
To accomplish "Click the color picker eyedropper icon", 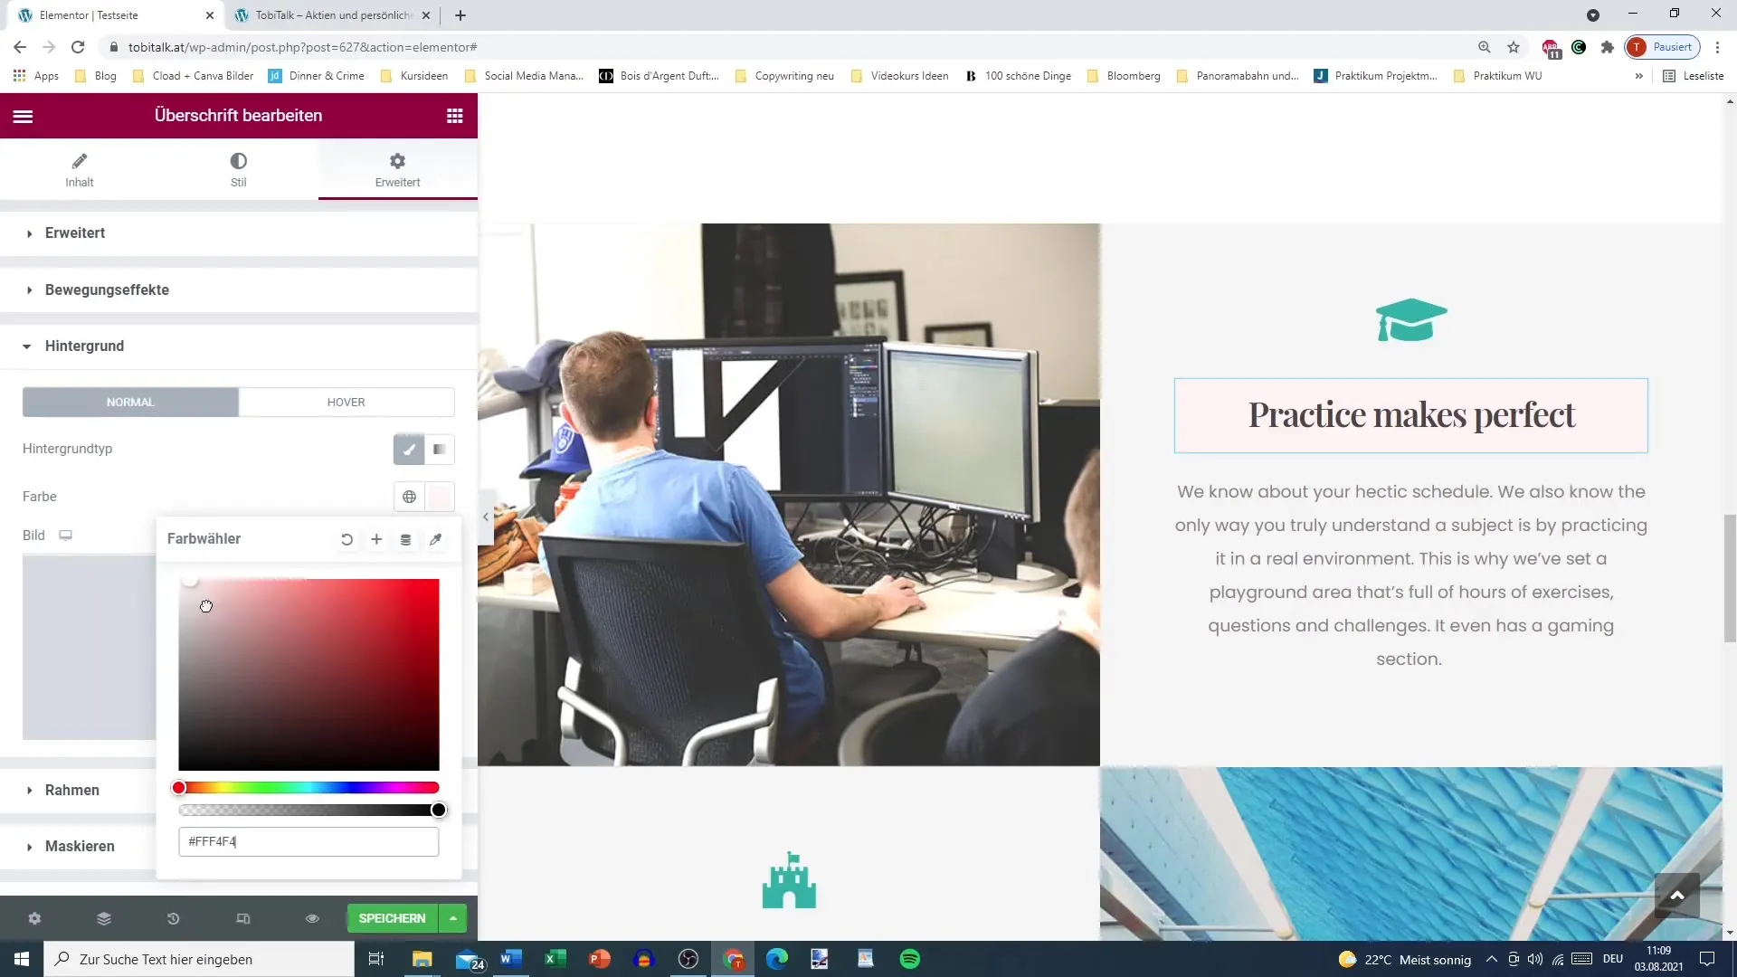I will [435, 539].
